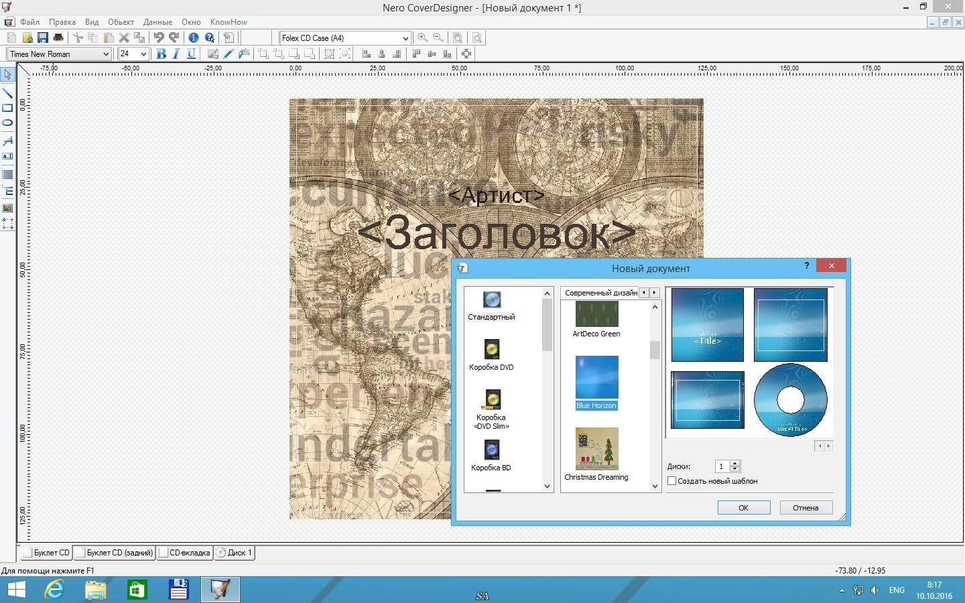Image resolution: width=965 pixels, height=603 pixels.
Task: Click right arrow next to Современный дизайн tab
Action: click(x=654, y=293)
